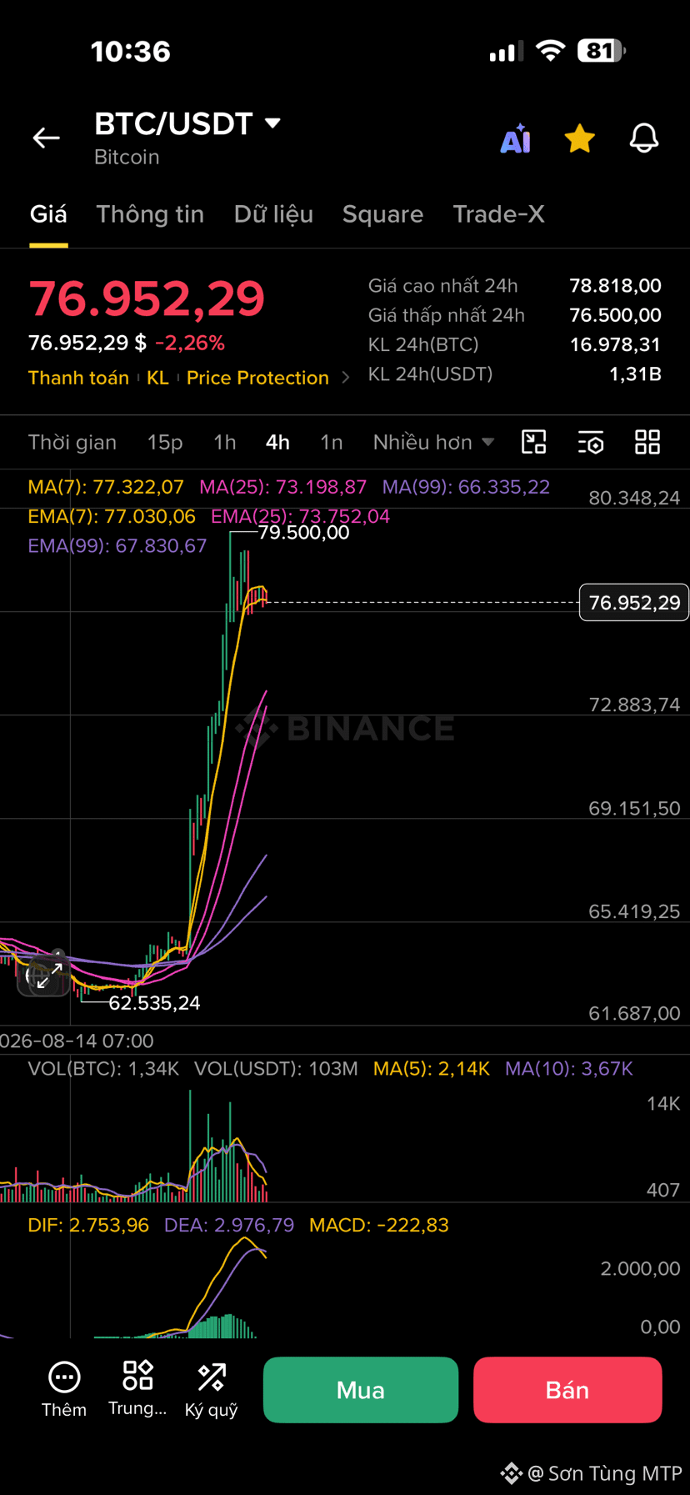Image resolution: width=690 pixels, height=1495 pixels.
Task: Expand the BTC/USDT pair dropdown
Action: (x=272, y=123)
